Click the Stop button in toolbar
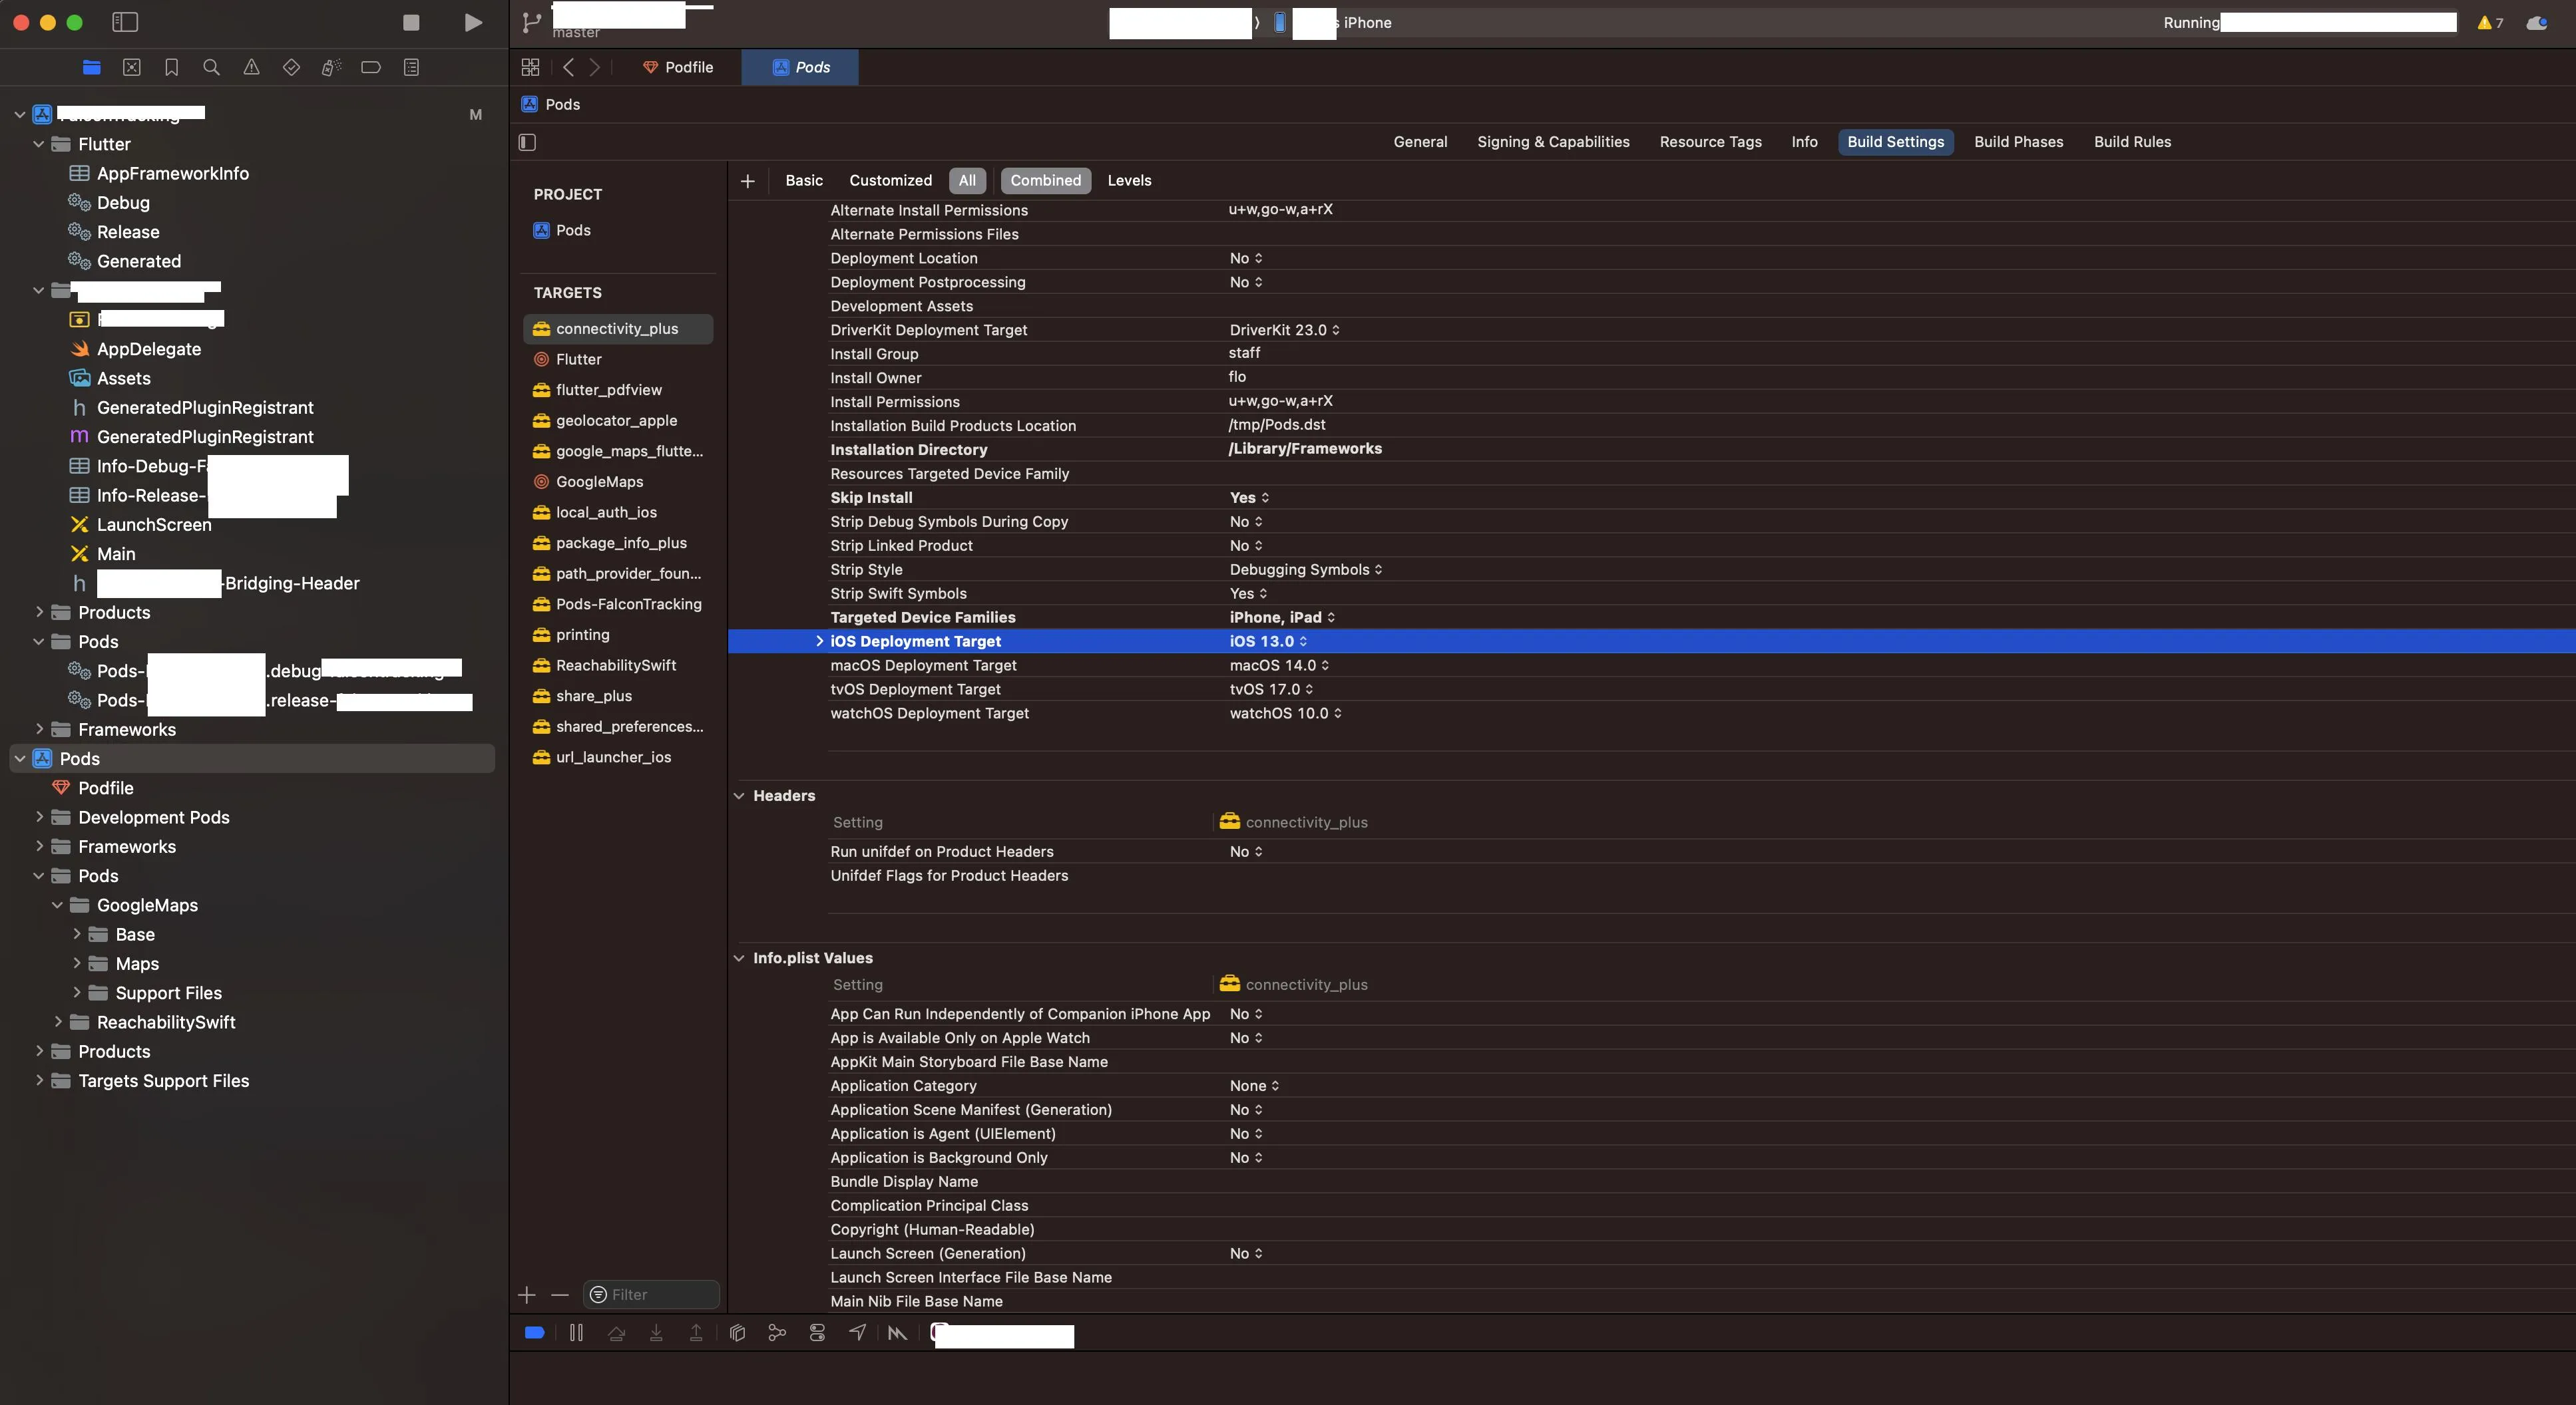 point(410,22)
